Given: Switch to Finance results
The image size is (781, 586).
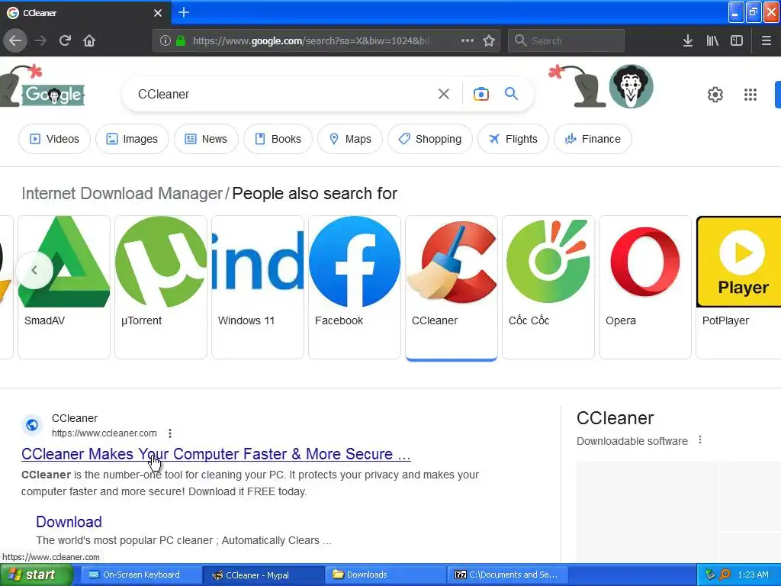Looking at the screenshot, I should (593, 139).
